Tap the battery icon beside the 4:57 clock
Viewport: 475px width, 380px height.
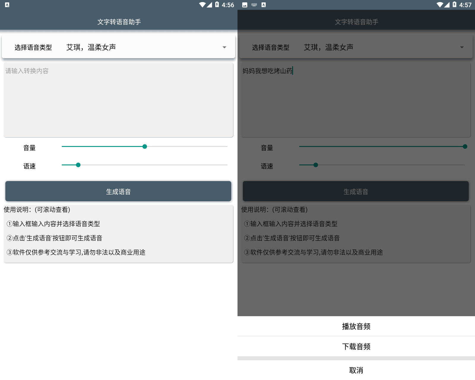coord(455,5)
